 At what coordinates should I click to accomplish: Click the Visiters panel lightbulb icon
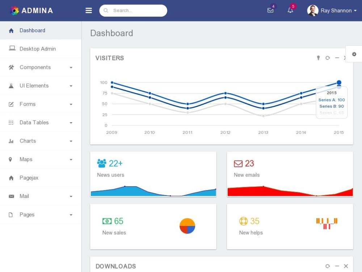(x=319, y=58)
